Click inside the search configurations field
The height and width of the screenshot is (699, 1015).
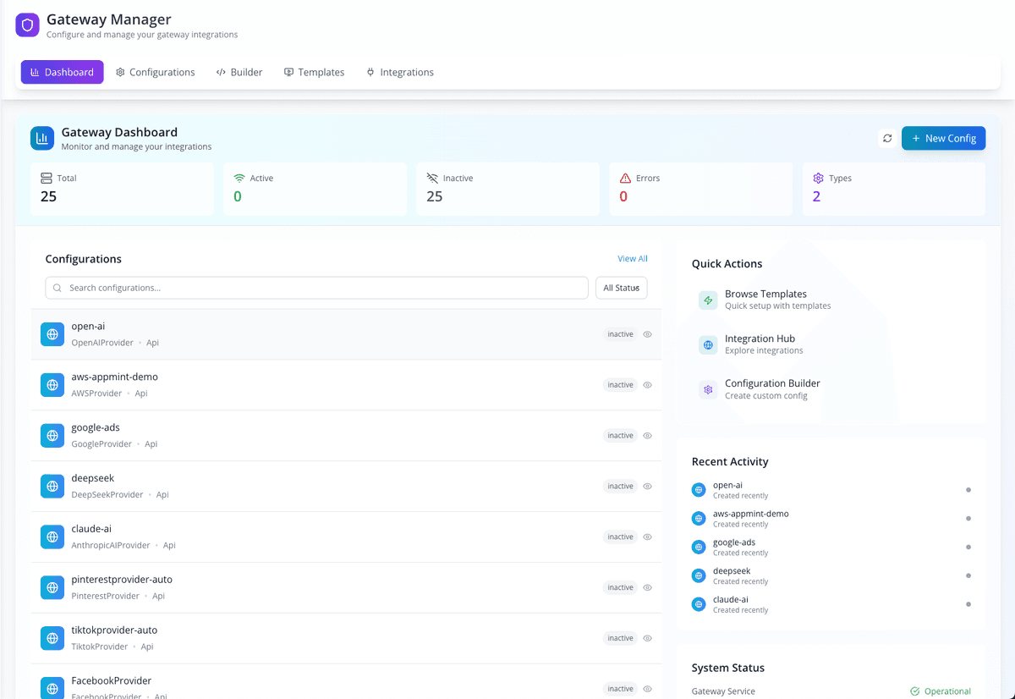(315, 288)
